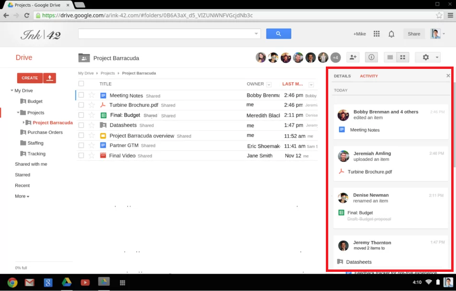Star the Final Video file

point(91,156)
